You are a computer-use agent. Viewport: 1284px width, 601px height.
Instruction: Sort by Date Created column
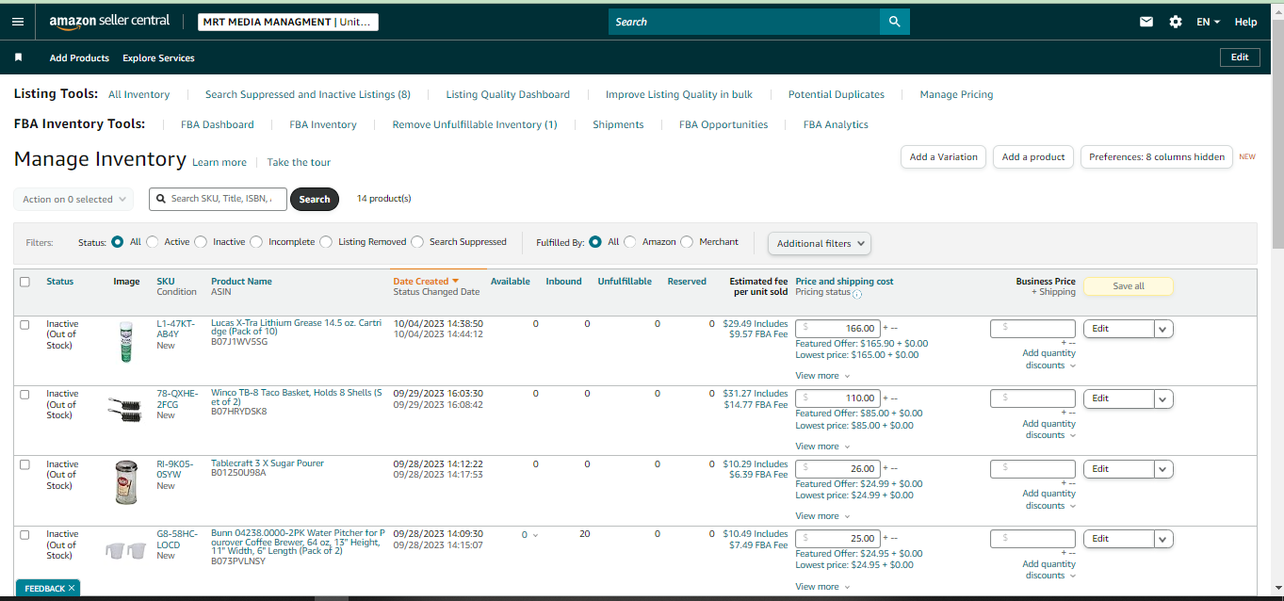[426, 281]
